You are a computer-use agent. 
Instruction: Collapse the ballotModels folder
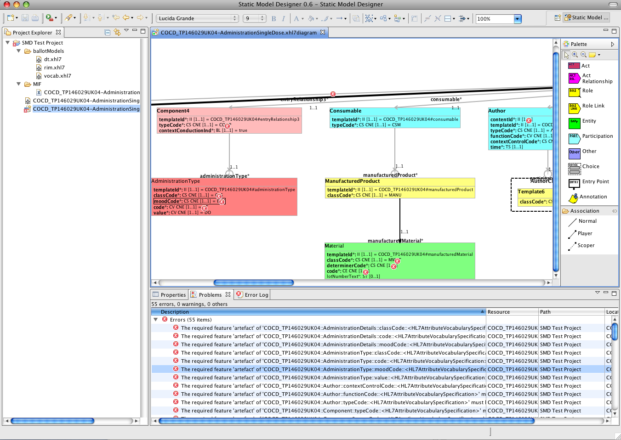19,51
